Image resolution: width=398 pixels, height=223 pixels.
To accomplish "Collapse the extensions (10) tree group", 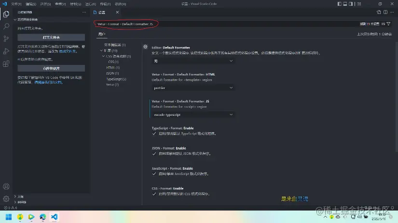I will tap(101, 50).
